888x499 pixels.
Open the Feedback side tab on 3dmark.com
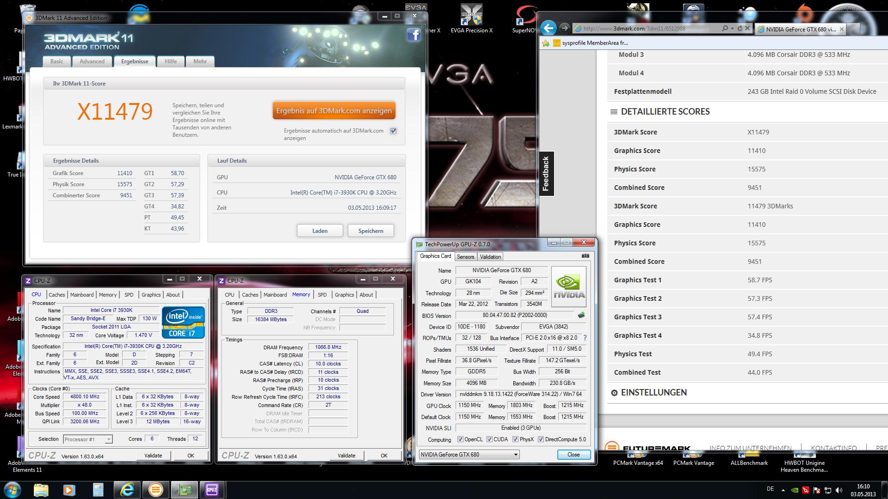click(546, 174)
